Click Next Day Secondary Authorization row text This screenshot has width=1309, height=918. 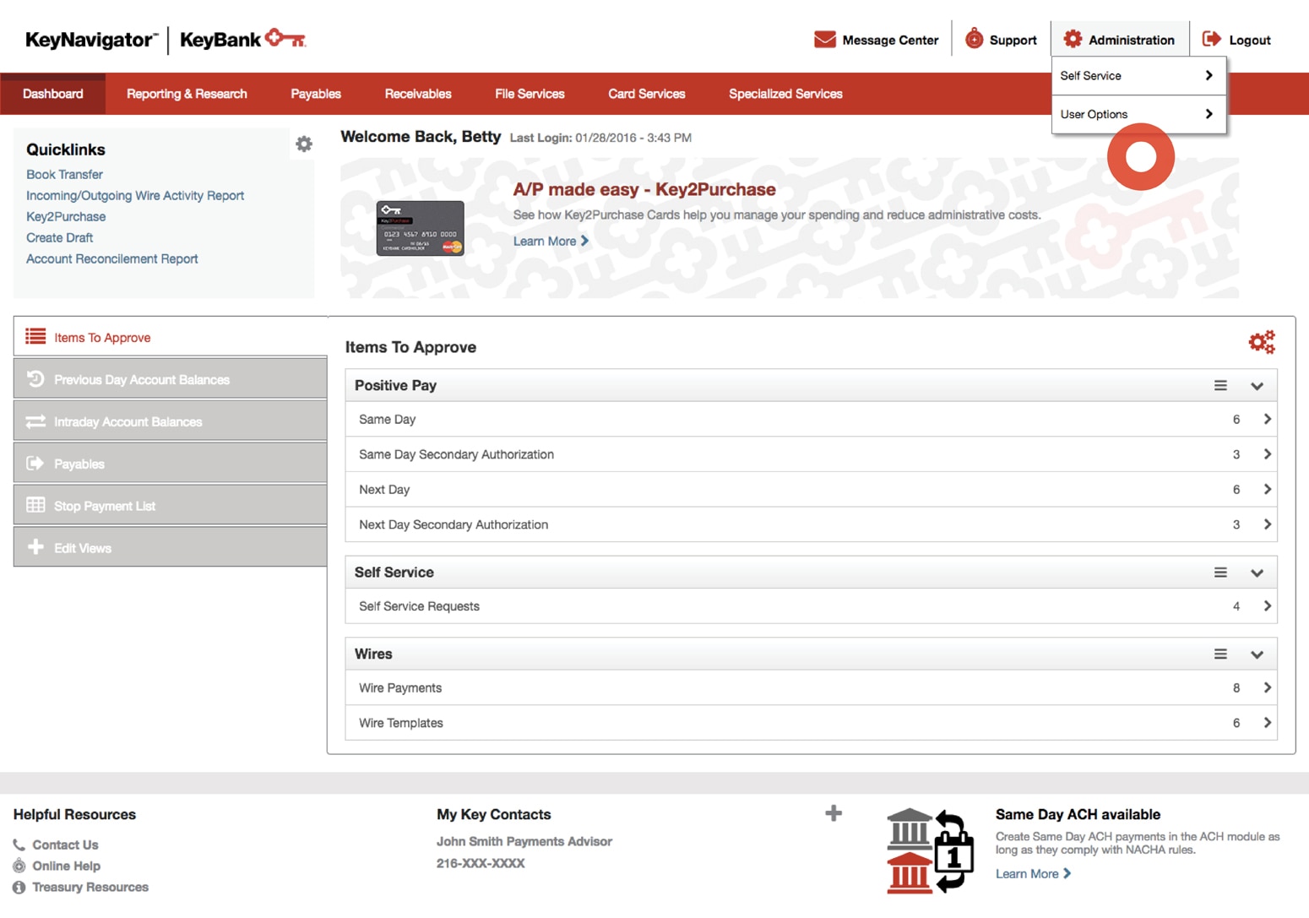pos(454,524)
